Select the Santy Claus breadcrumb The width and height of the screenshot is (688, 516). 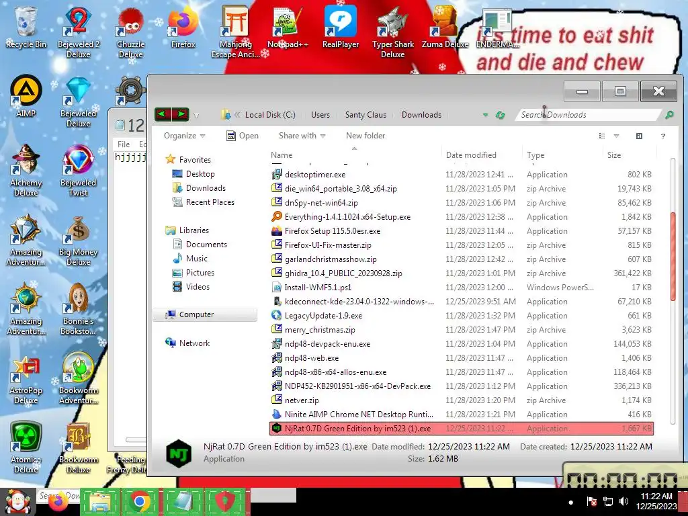coord(365,114)
